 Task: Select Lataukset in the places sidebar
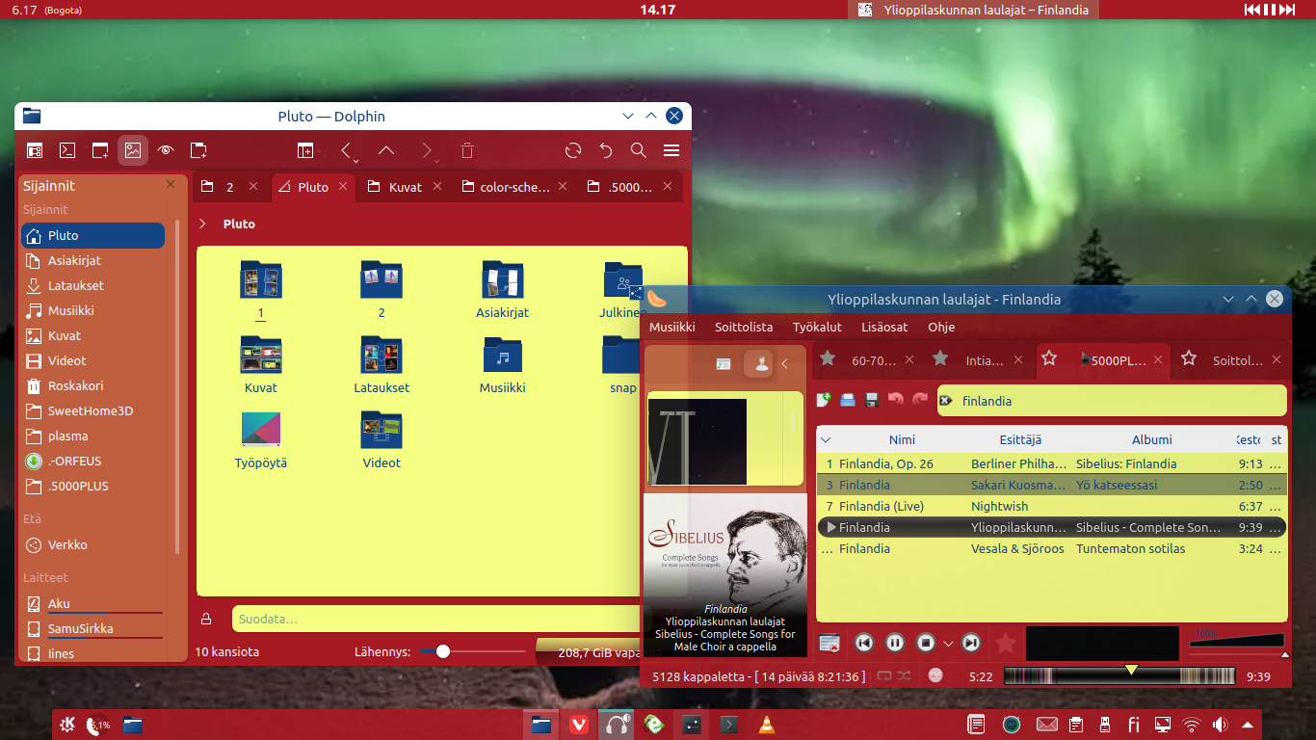(93, 285)
